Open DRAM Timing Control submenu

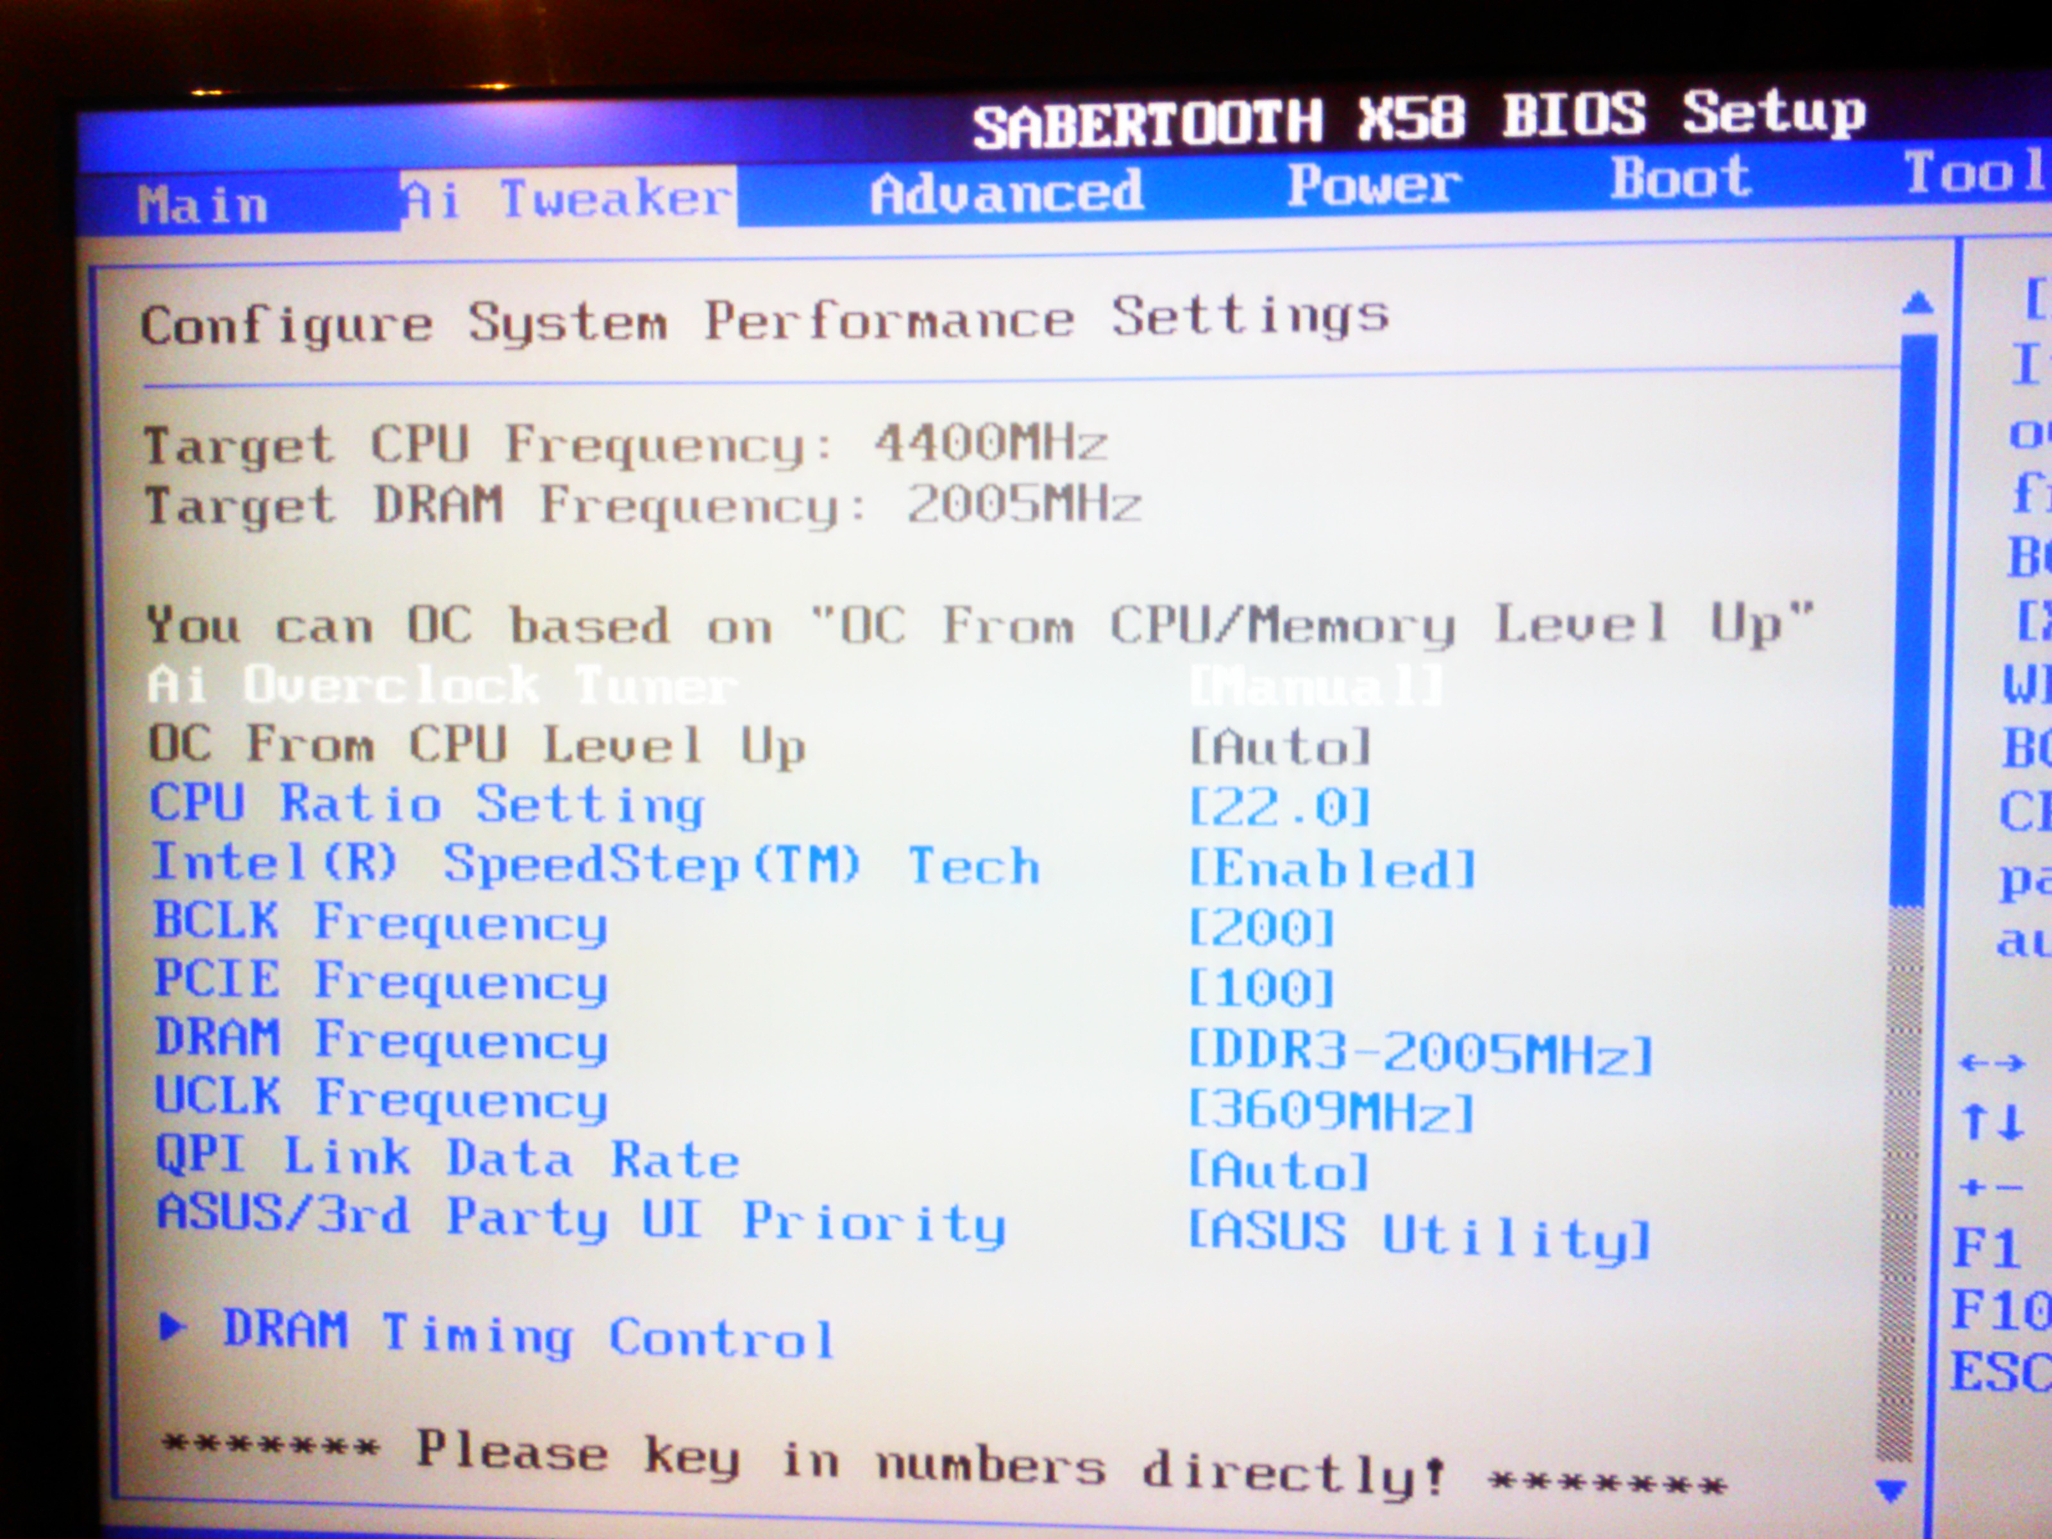click(527, 1334)
